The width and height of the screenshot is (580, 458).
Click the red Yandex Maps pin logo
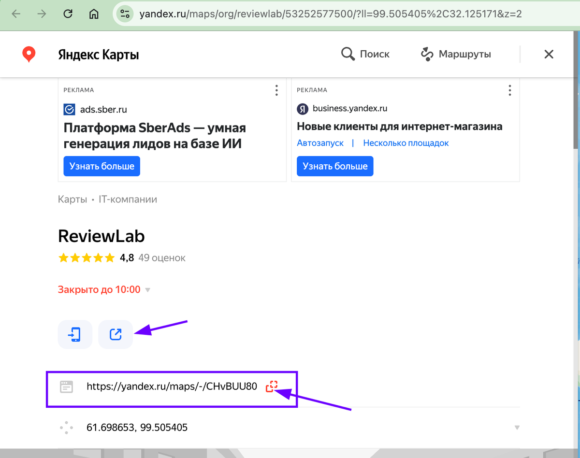point(29,54)
